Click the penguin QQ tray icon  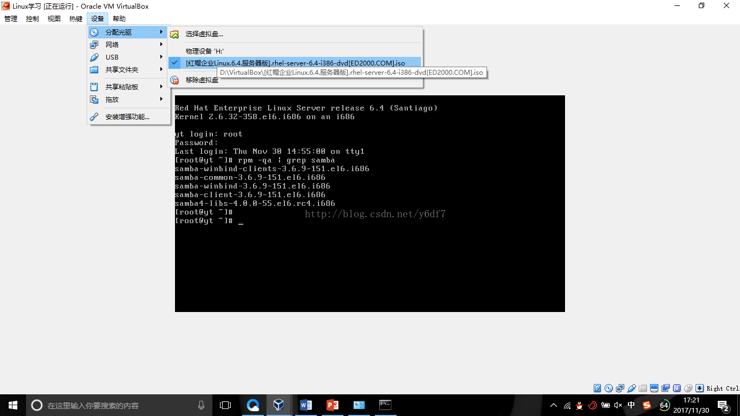(x=580, y=405)
